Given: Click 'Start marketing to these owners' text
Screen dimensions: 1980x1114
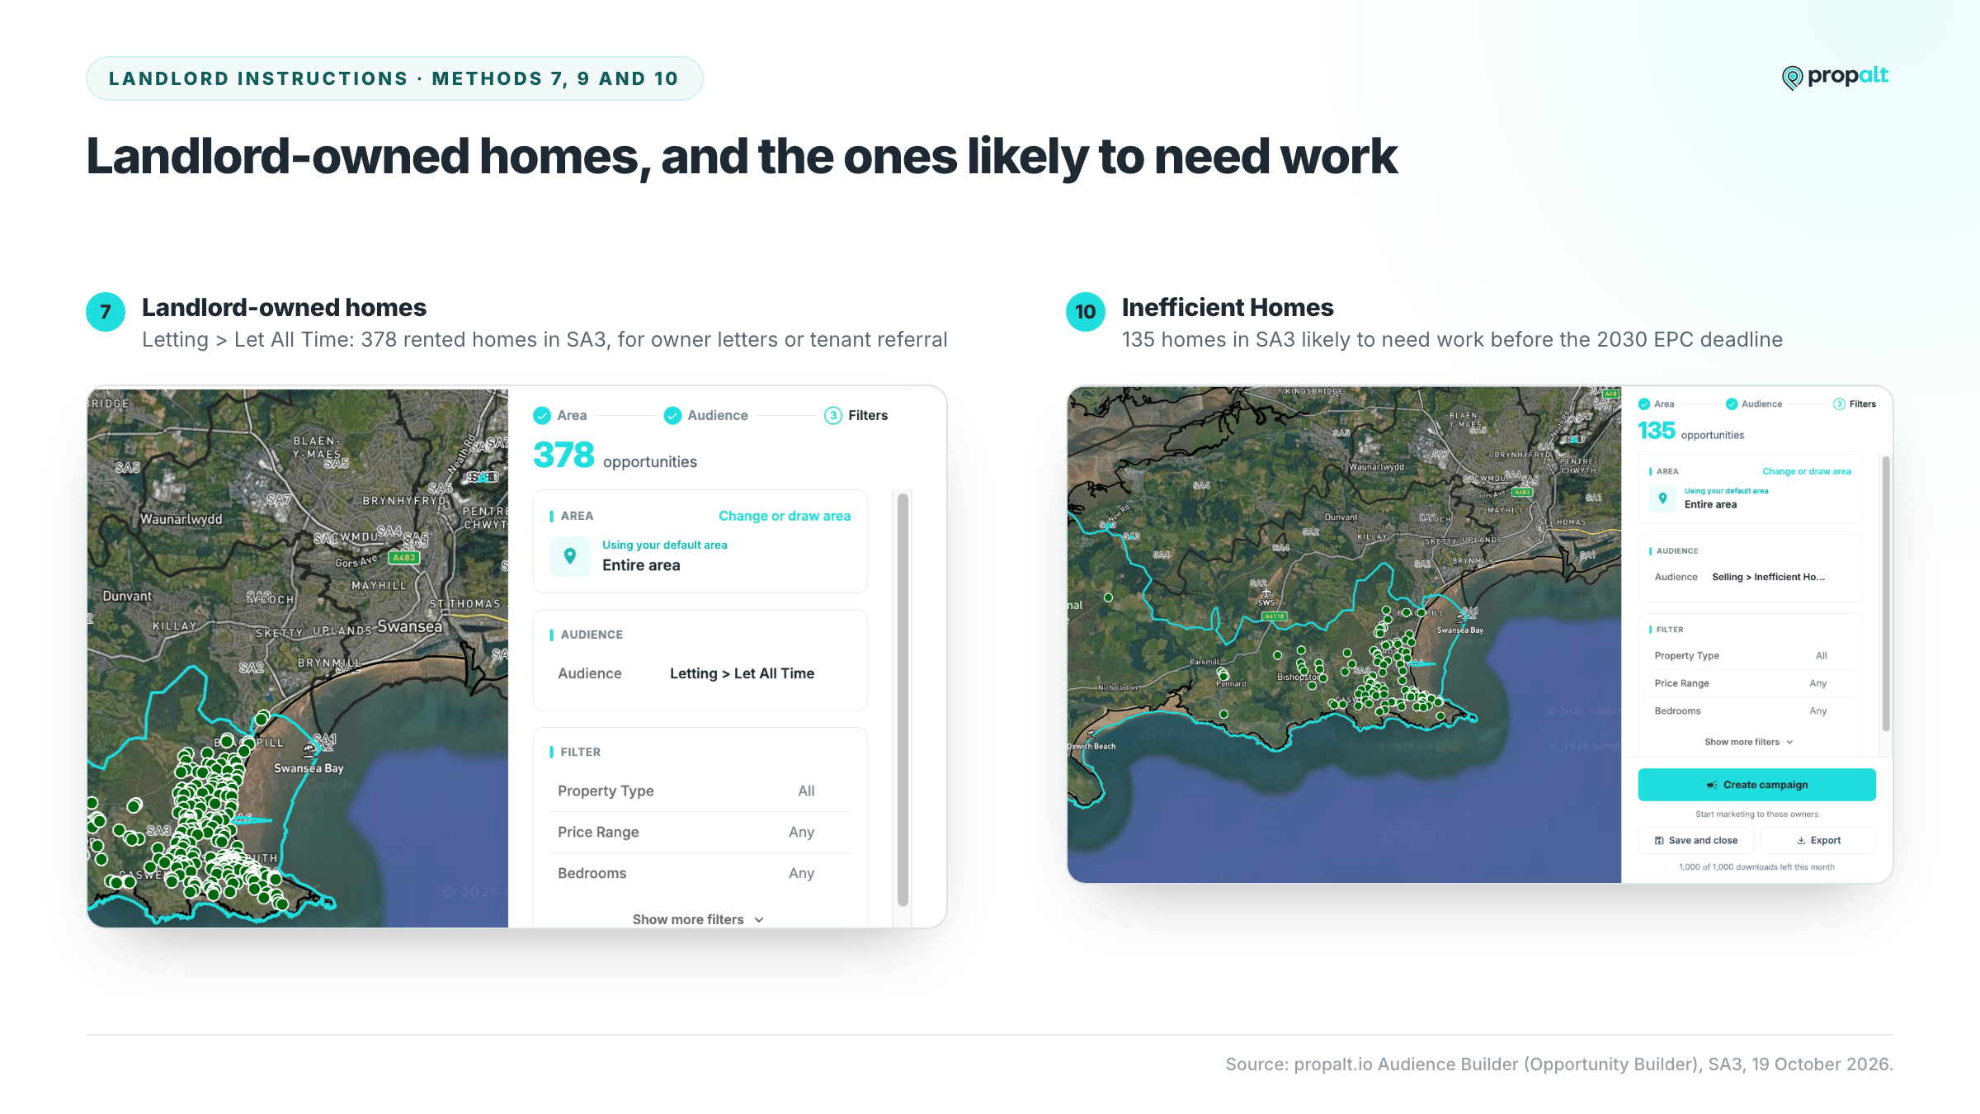Looking at the screenshot, I should coord(1756,814).
